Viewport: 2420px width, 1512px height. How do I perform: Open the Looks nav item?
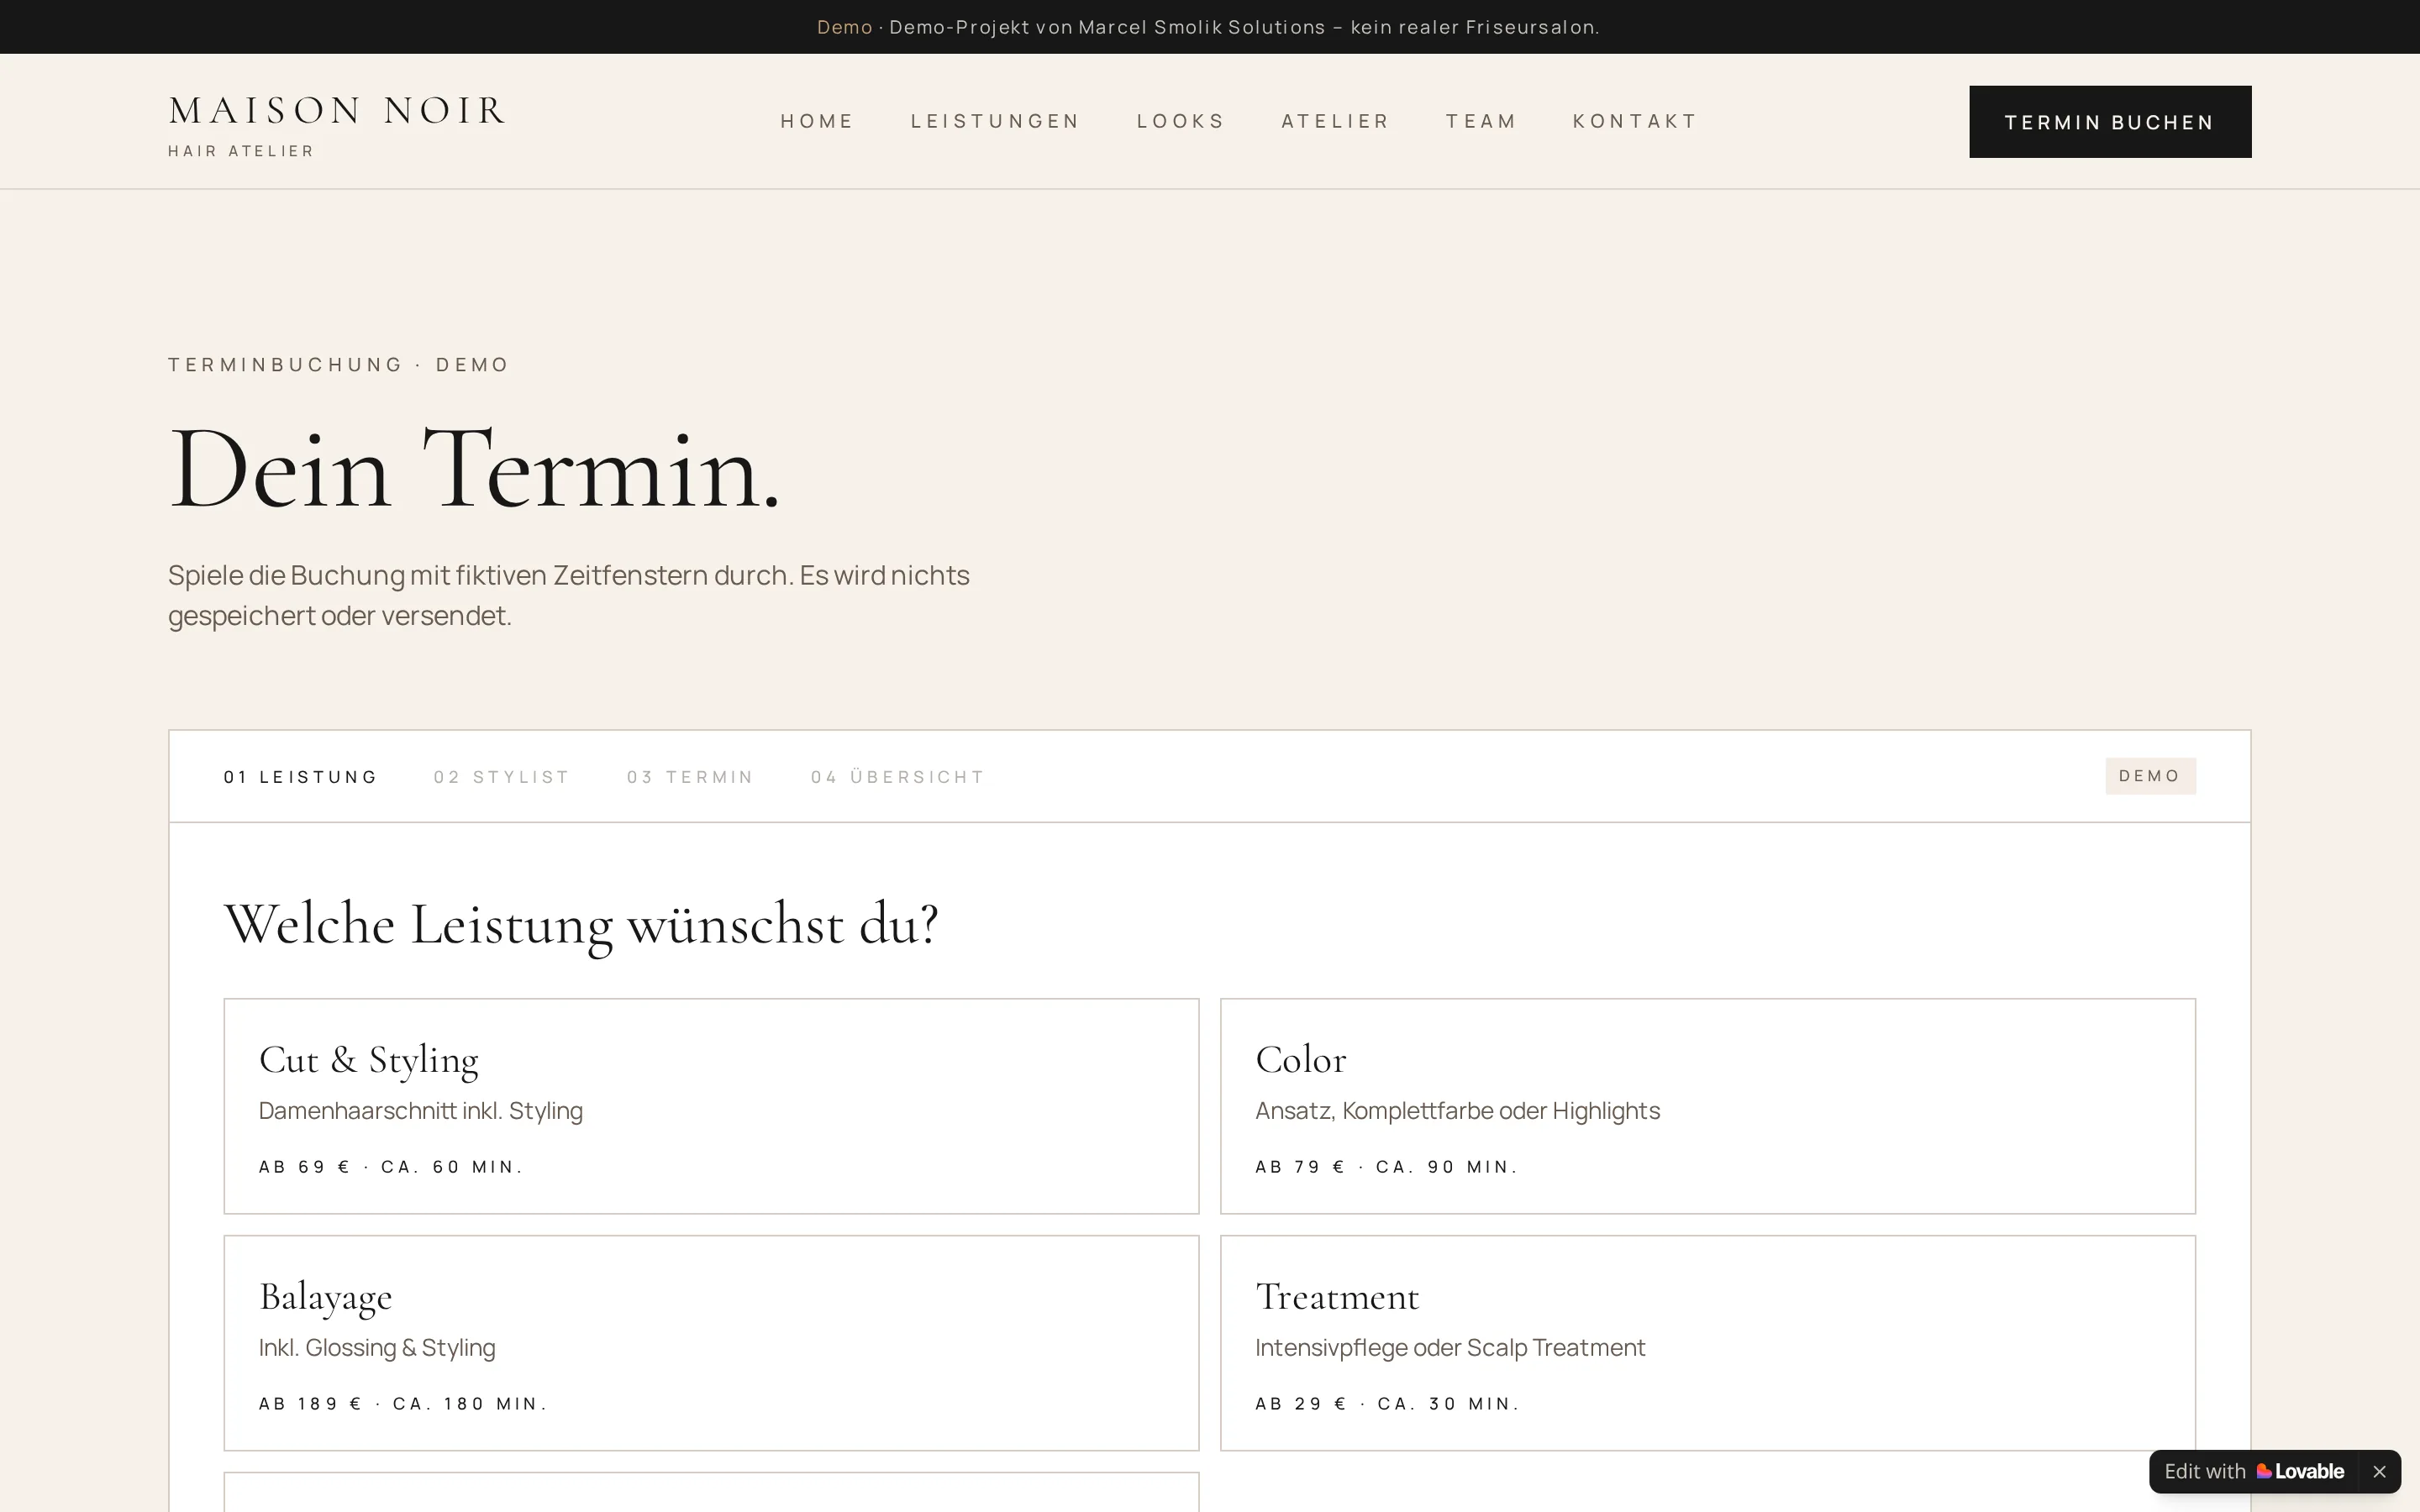[1180, 121]
